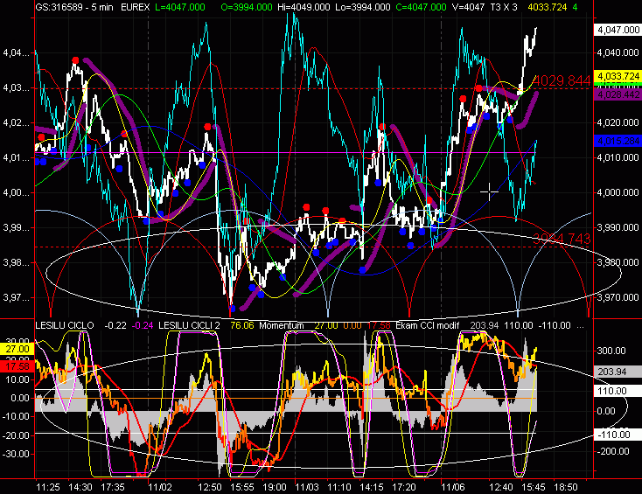This screenshot has height=494, width=642.
Task: Click the yellow 4,033.724 price tag on right axis
Action: [x=618, y=76]
